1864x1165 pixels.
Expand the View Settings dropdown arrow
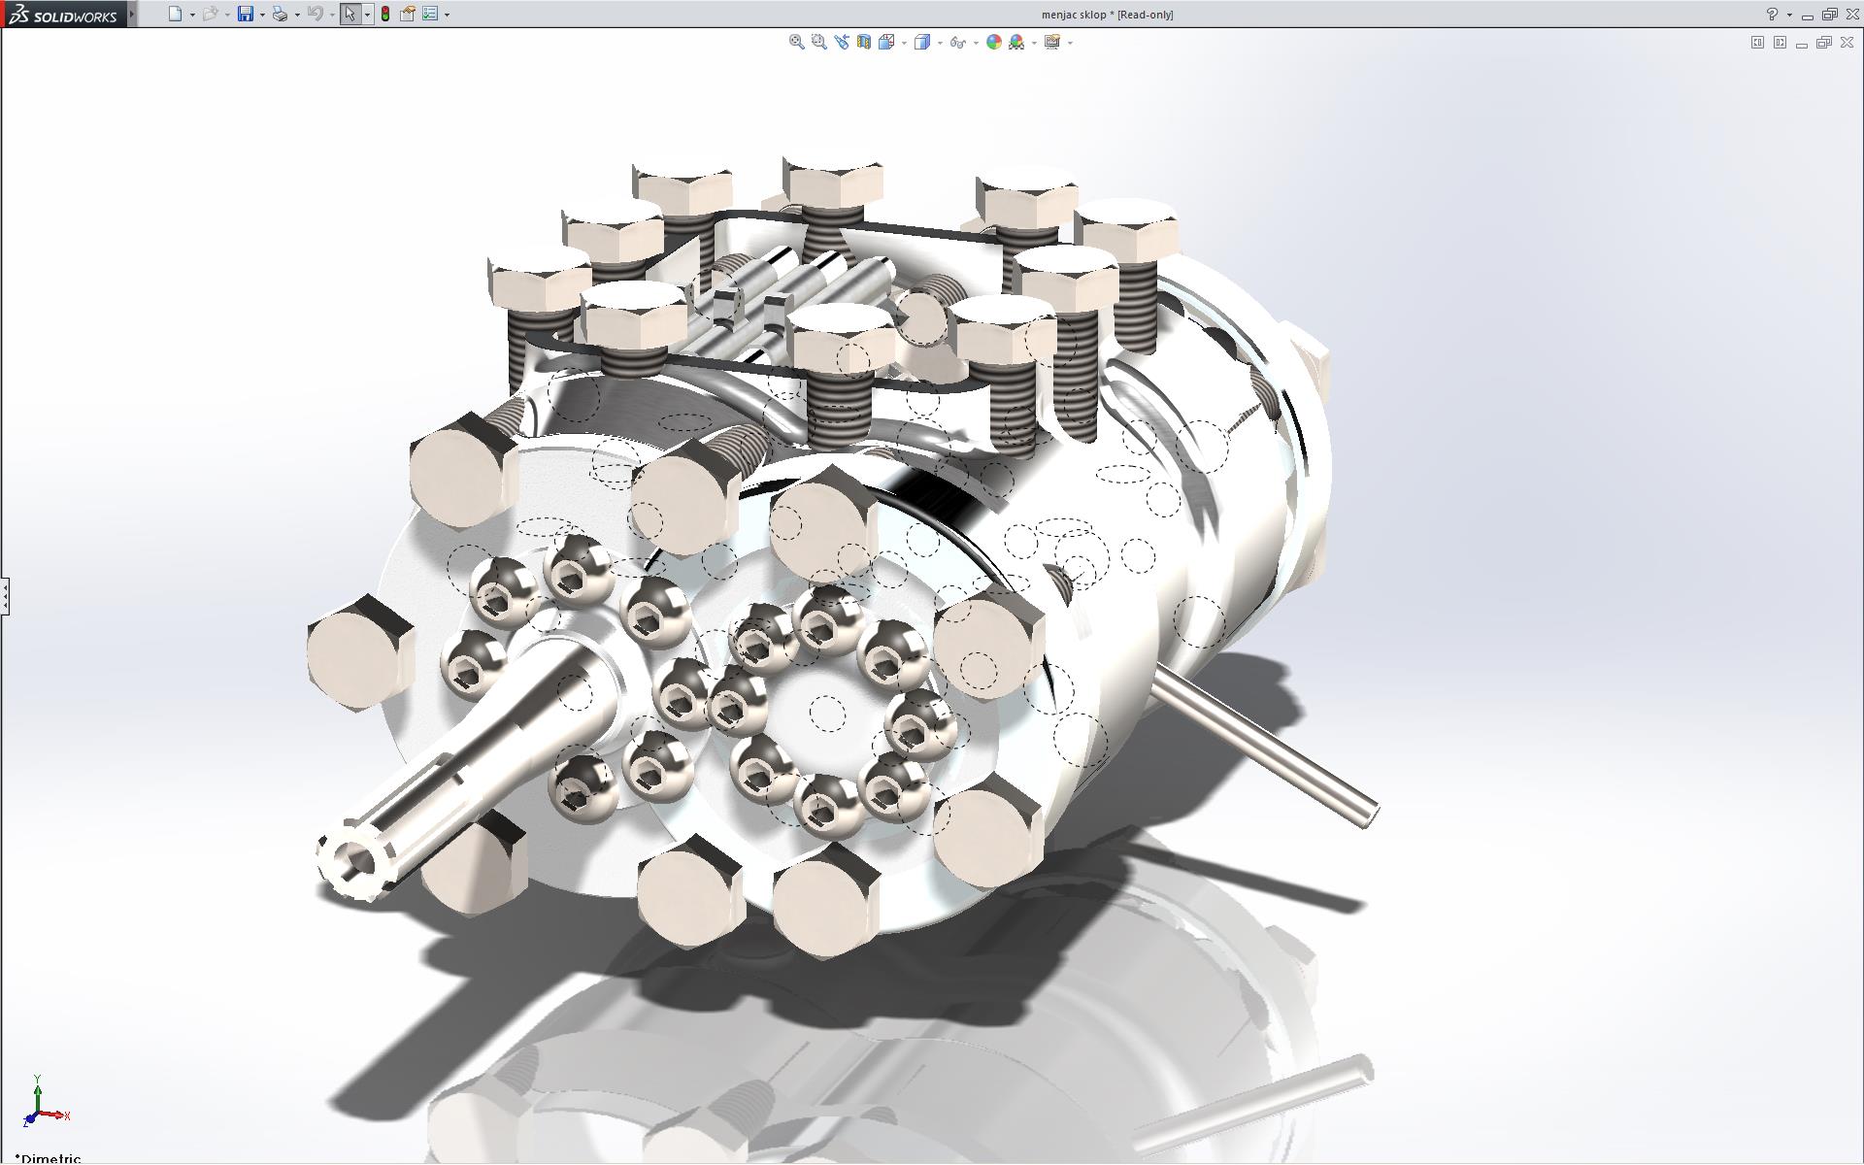pos(1070,43)
